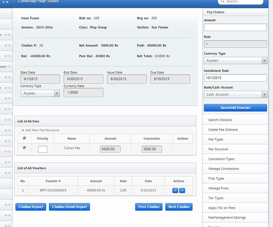This screenshot has width=273, height=227.
Task: Click the Priority column header
Action: pyautogui.click(x=43, y=138)
